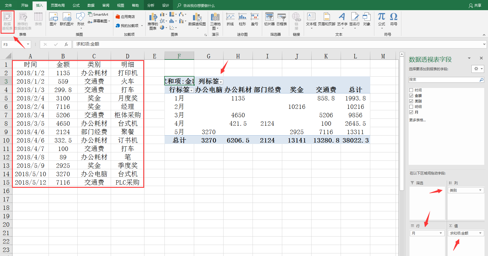The height and width of the screenshot is (256, 488).
Task: Insert a Slicer (切片器)
Action: click(269, 19)
